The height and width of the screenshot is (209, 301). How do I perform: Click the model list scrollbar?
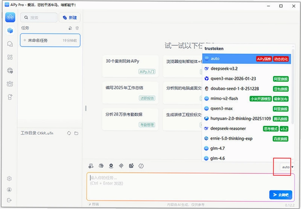click(x=293, y=86)
